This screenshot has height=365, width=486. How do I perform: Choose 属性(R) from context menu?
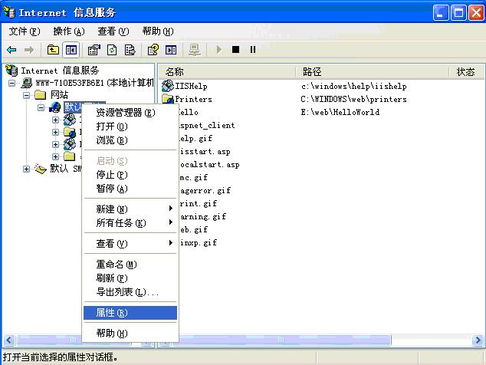(x=130, y=313)
